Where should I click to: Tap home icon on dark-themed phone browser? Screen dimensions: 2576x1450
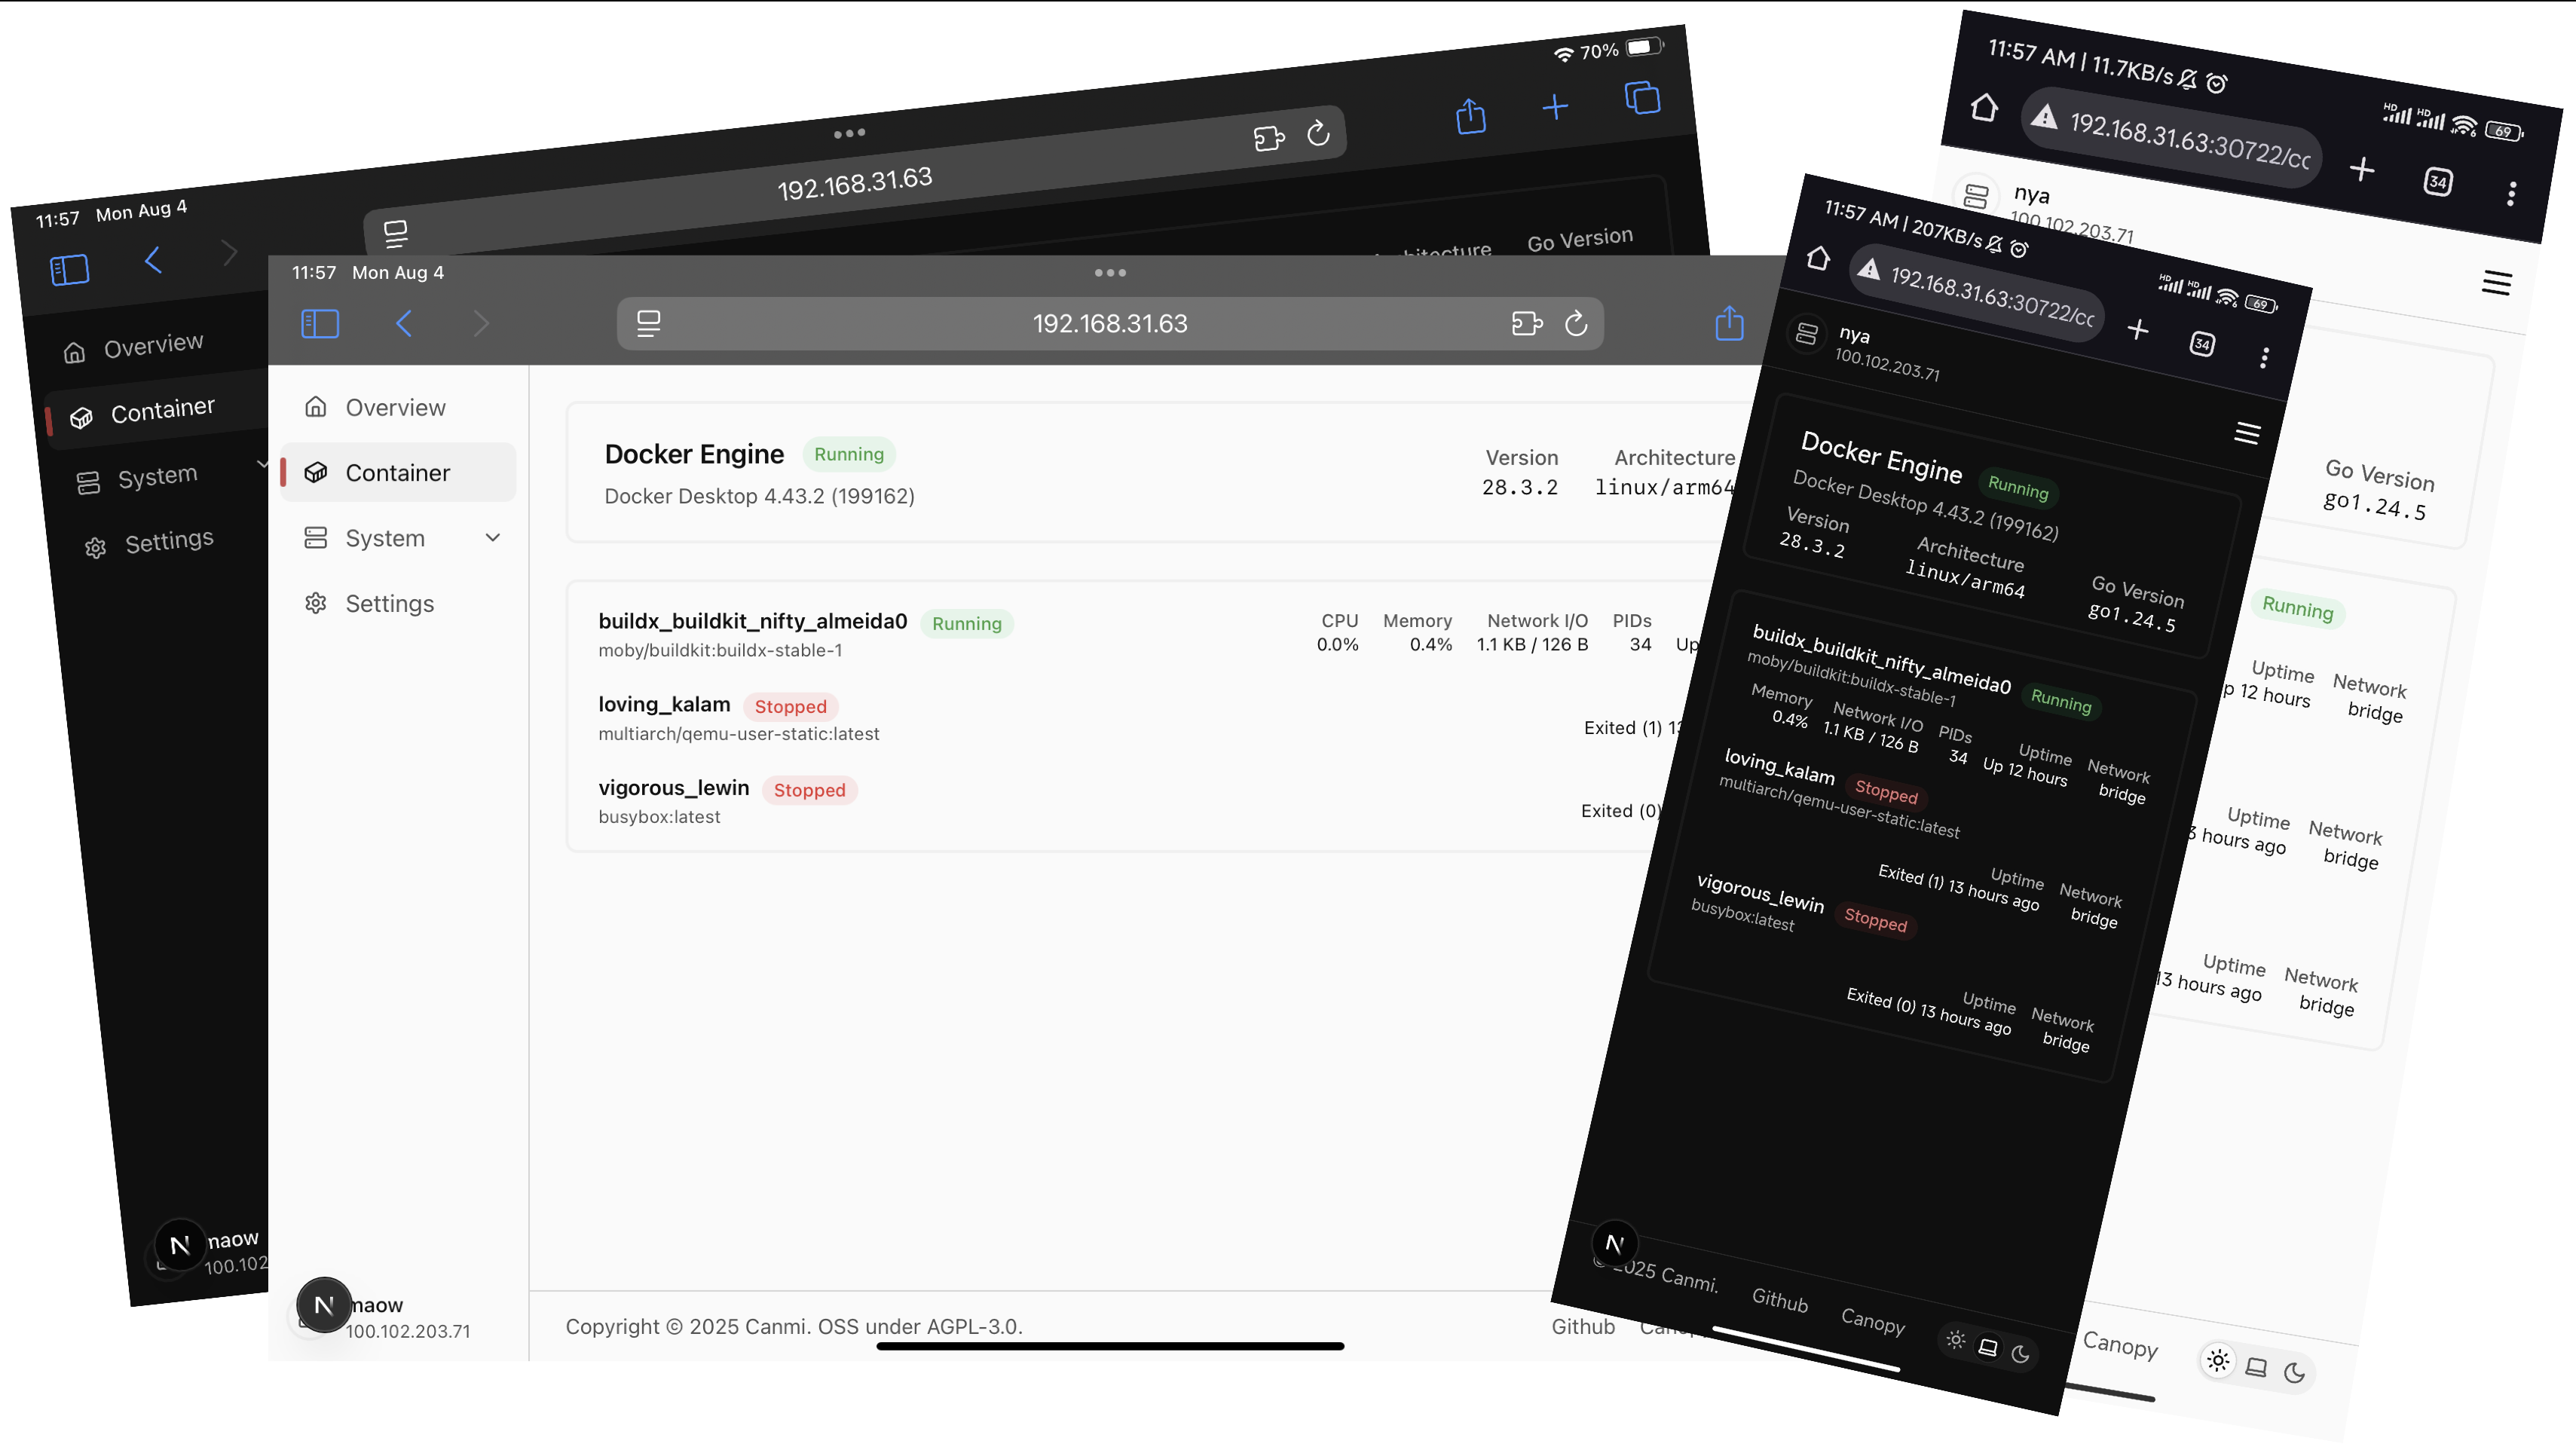pos(1818,259)
